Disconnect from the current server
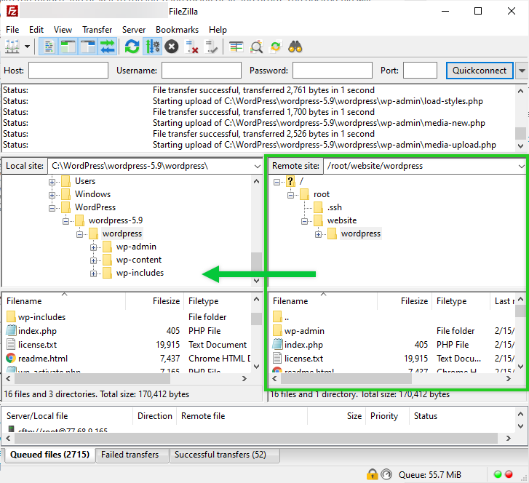Image resolution: width=529 pixels, height=483 pixels. (192, 47)
